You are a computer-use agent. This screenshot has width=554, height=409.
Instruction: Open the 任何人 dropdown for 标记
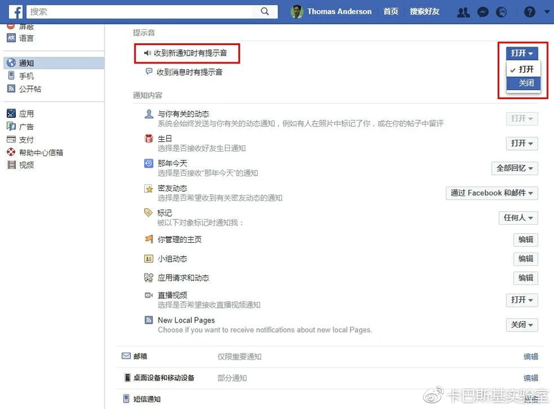click(518, 217)
